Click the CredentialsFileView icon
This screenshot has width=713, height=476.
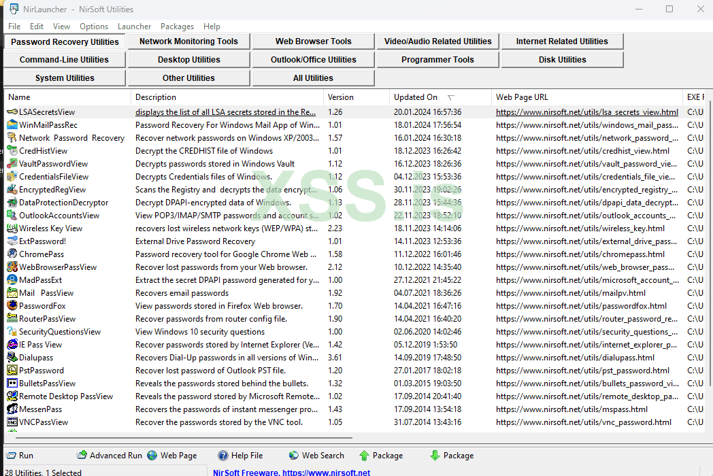click(x=12, y=176)
